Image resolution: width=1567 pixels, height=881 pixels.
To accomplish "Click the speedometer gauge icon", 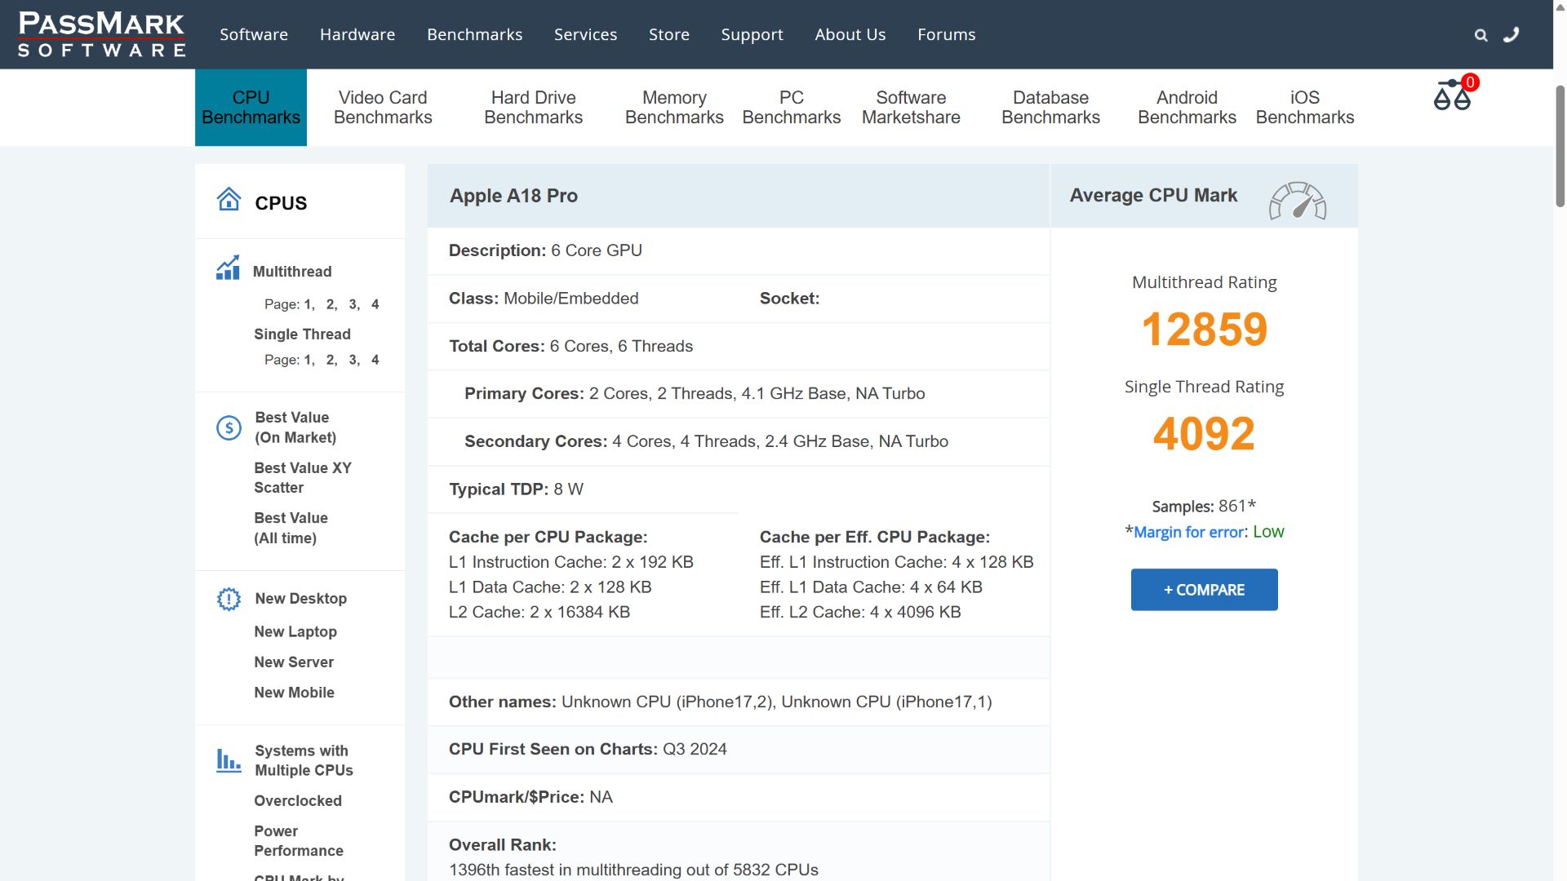I will point(1297,200).
